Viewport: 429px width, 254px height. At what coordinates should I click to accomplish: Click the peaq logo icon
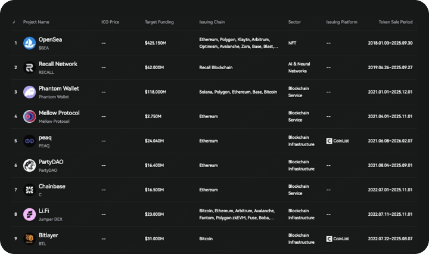tap(29, 141)
